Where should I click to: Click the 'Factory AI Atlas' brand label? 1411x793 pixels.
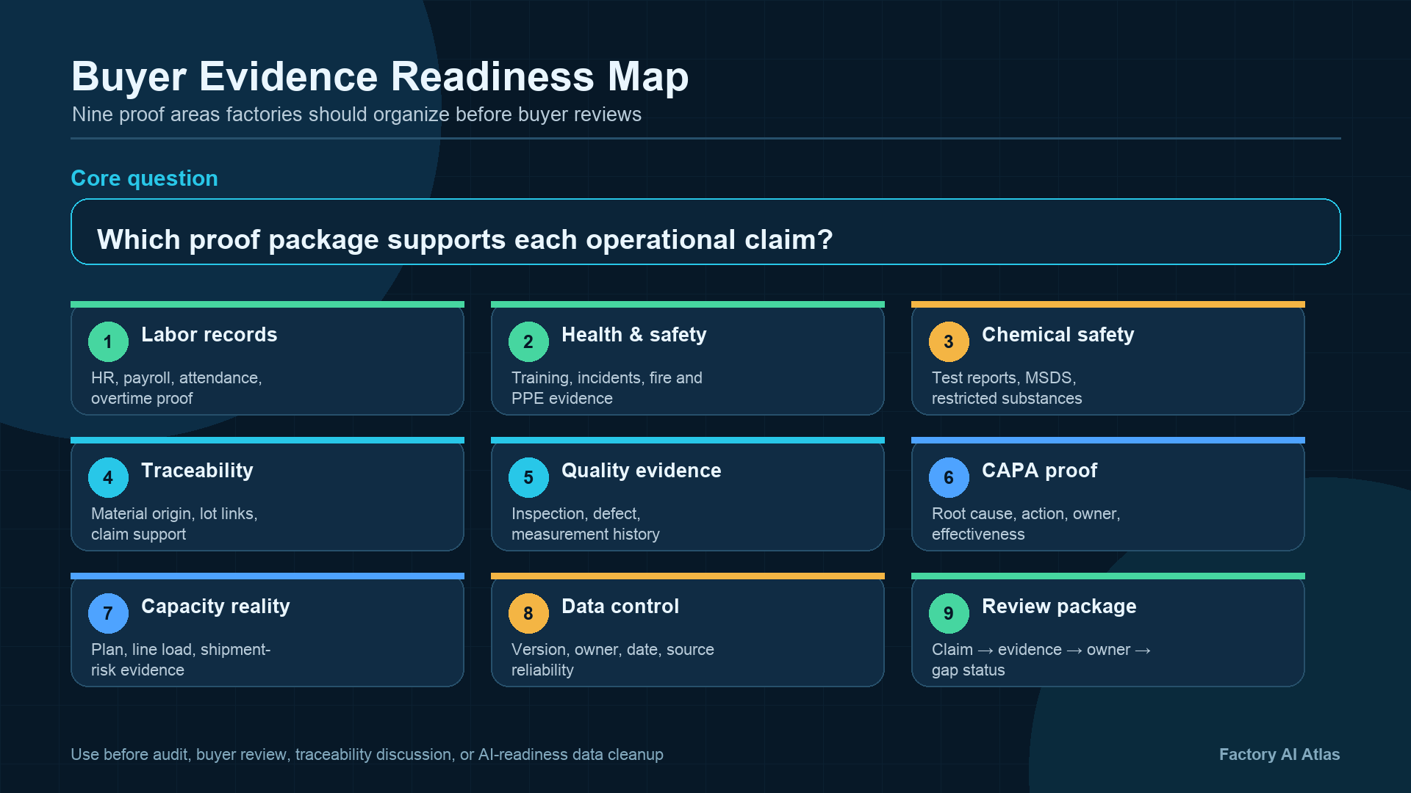click(x=1279, y=755)
